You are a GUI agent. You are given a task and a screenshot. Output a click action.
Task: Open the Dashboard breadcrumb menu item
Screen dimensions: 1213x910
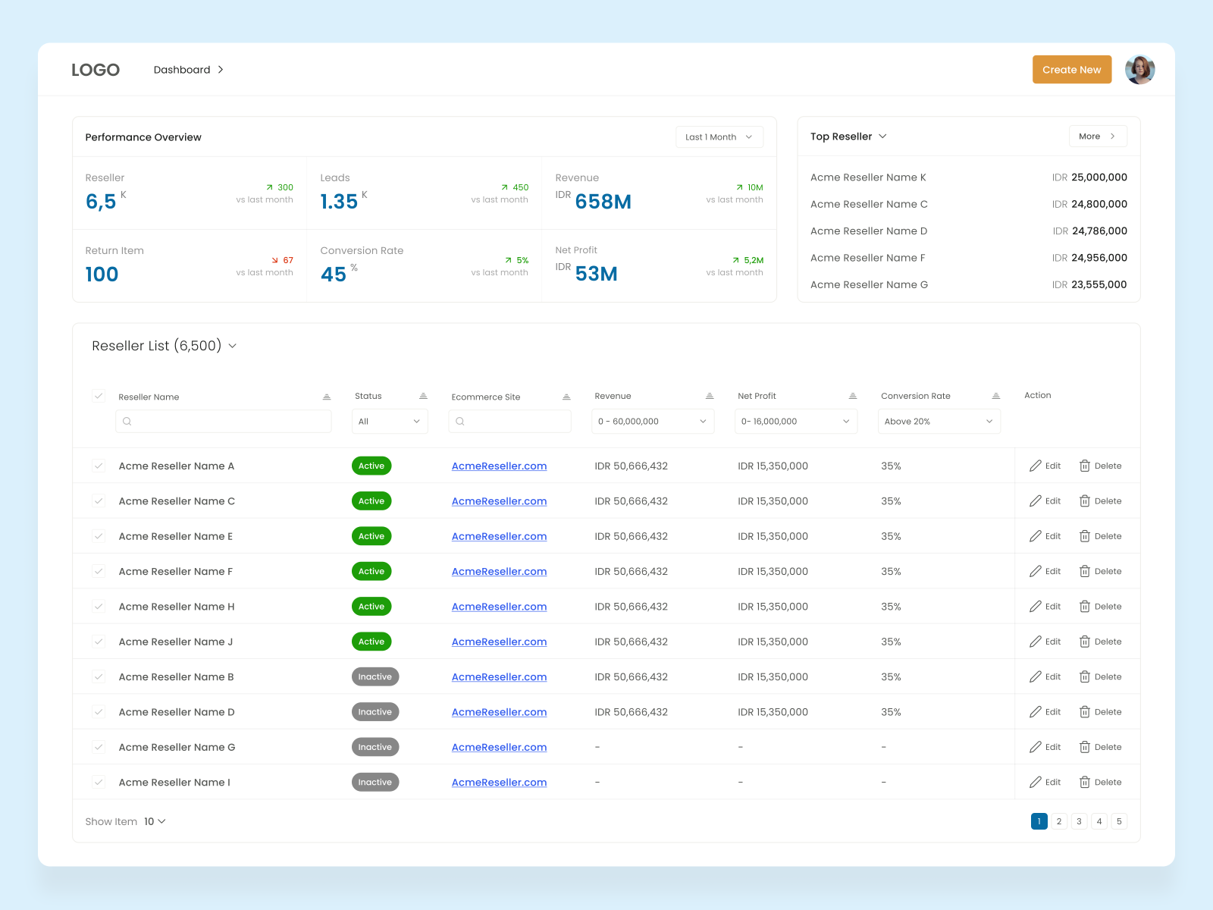pos(182,69)
